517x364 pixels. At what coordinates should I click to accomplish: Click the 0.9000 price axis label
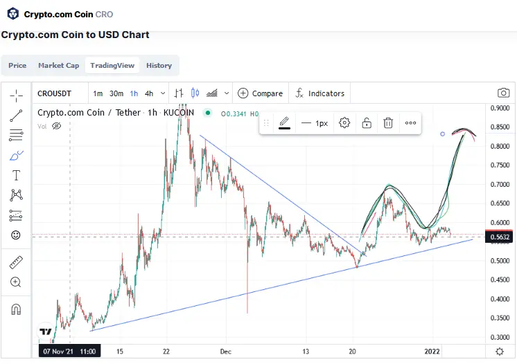coord(500,108)
